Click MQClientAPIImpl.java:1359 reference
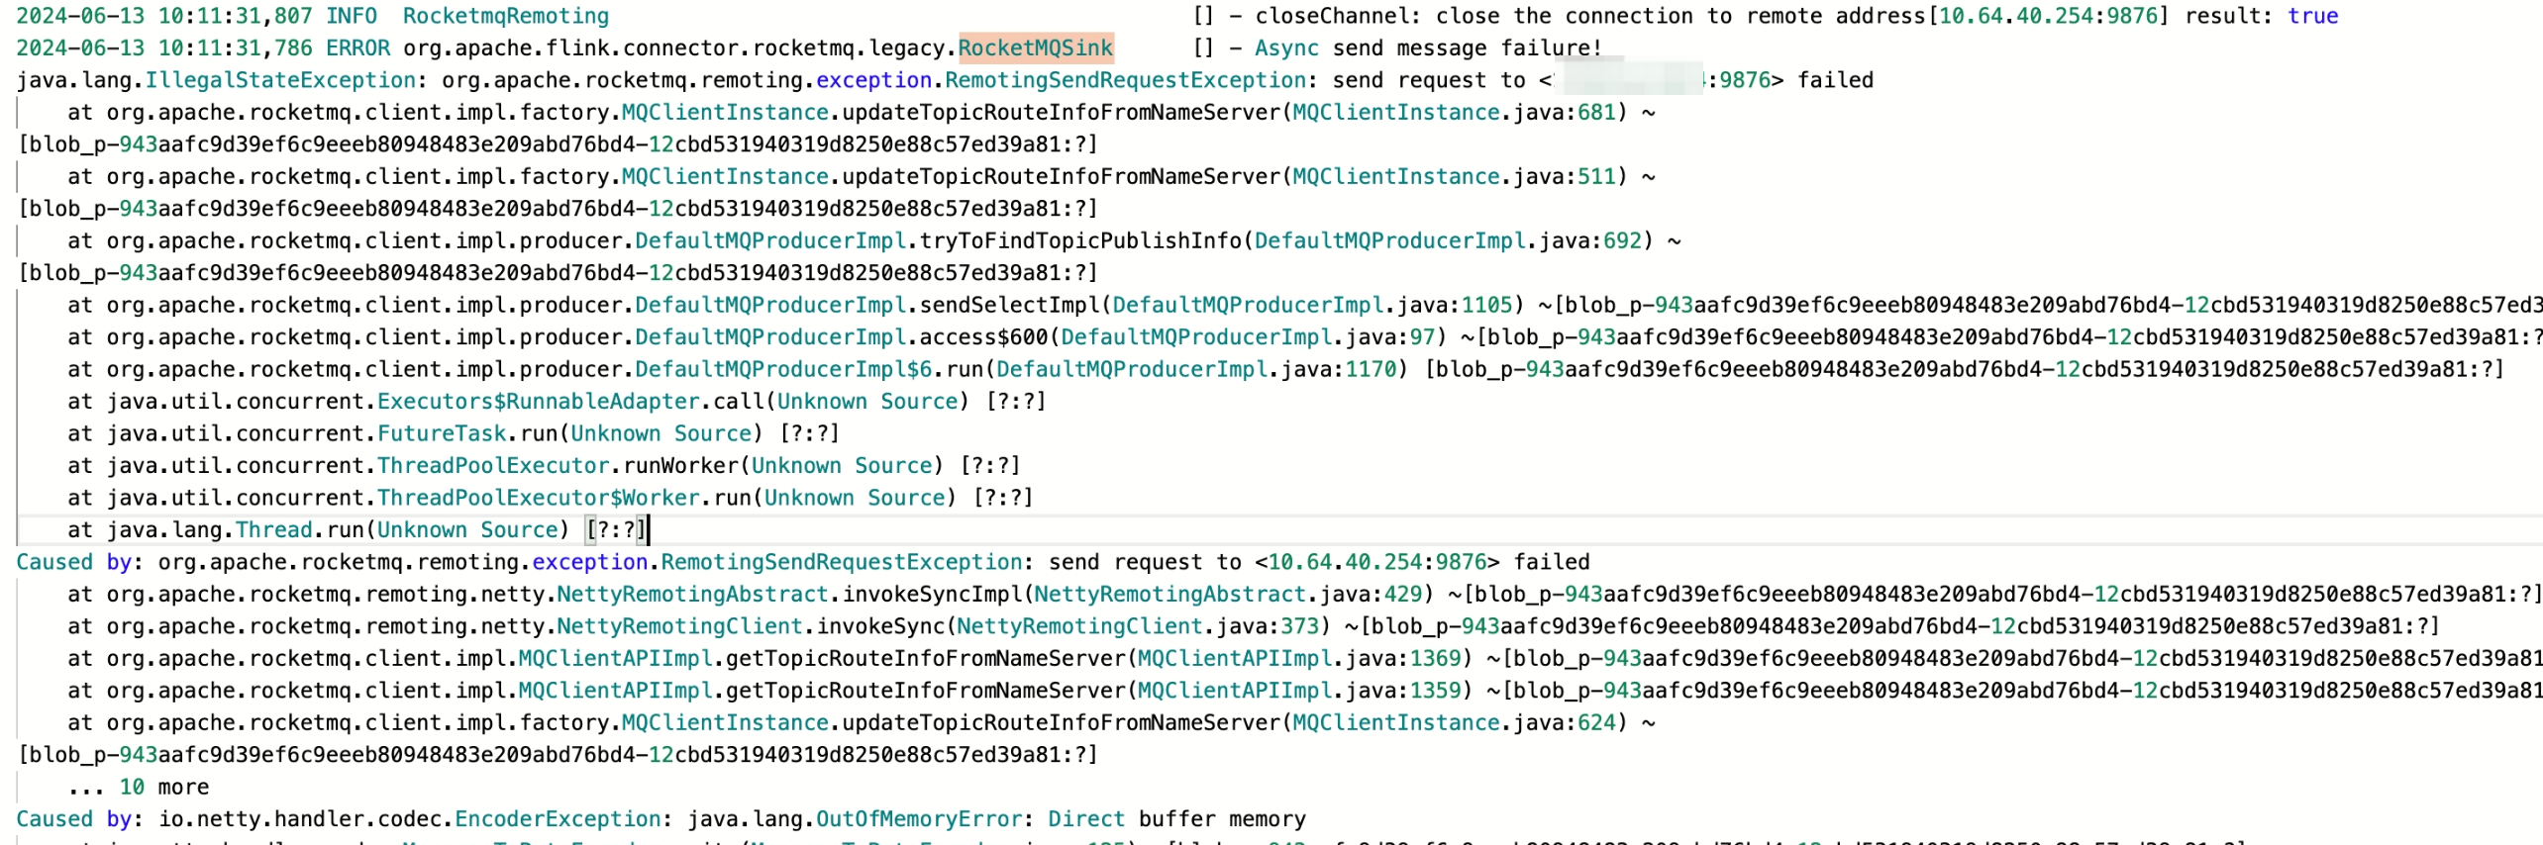This screenshot has width=2543, height=845. [x=1299, y=691]
